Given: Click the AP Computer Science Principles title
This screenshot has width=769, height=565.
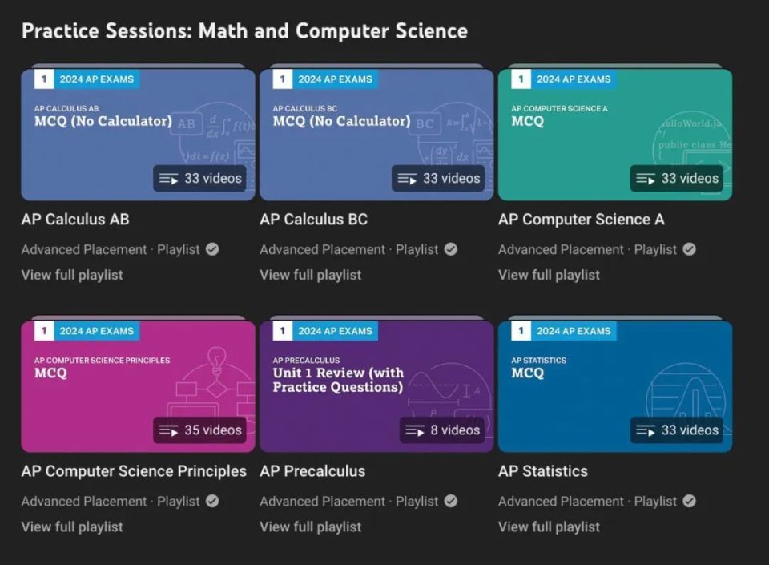Looking at the screenshot, I should click(134, 471).
